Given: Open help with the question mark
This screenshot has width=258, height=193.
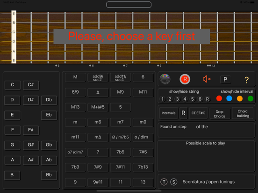Looking at the screenshot, I should click(246, 80).
